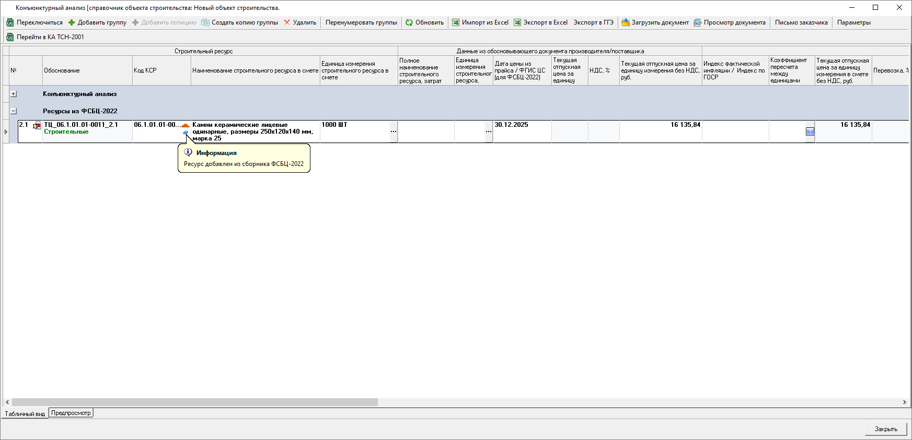912x440 pixels.
Task: Click the orange brick icon in Код КСР cell
Action: (186, 125)
